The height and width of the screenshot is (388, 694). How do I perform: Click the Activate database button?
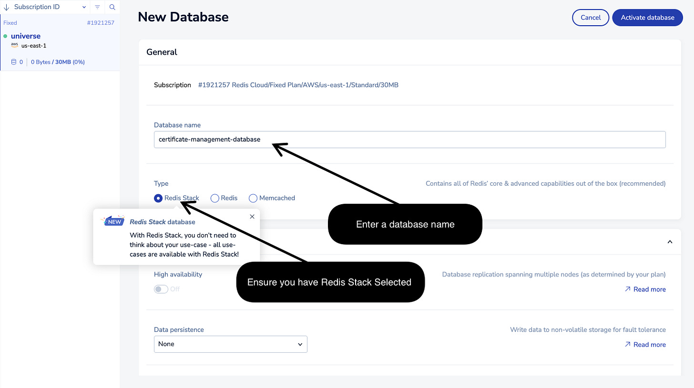(647, 18)
